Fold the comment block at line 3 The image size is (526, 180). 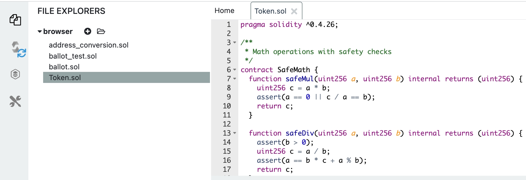coord(235,43)
